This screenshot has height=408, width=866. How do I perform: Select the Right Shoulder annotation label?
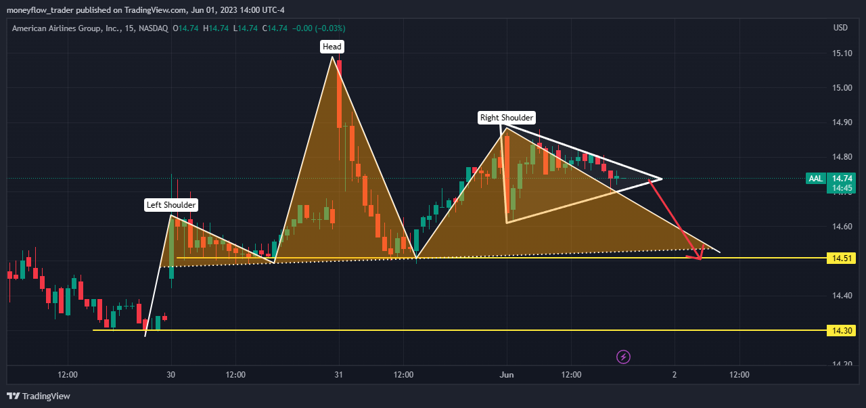(507, 118)
